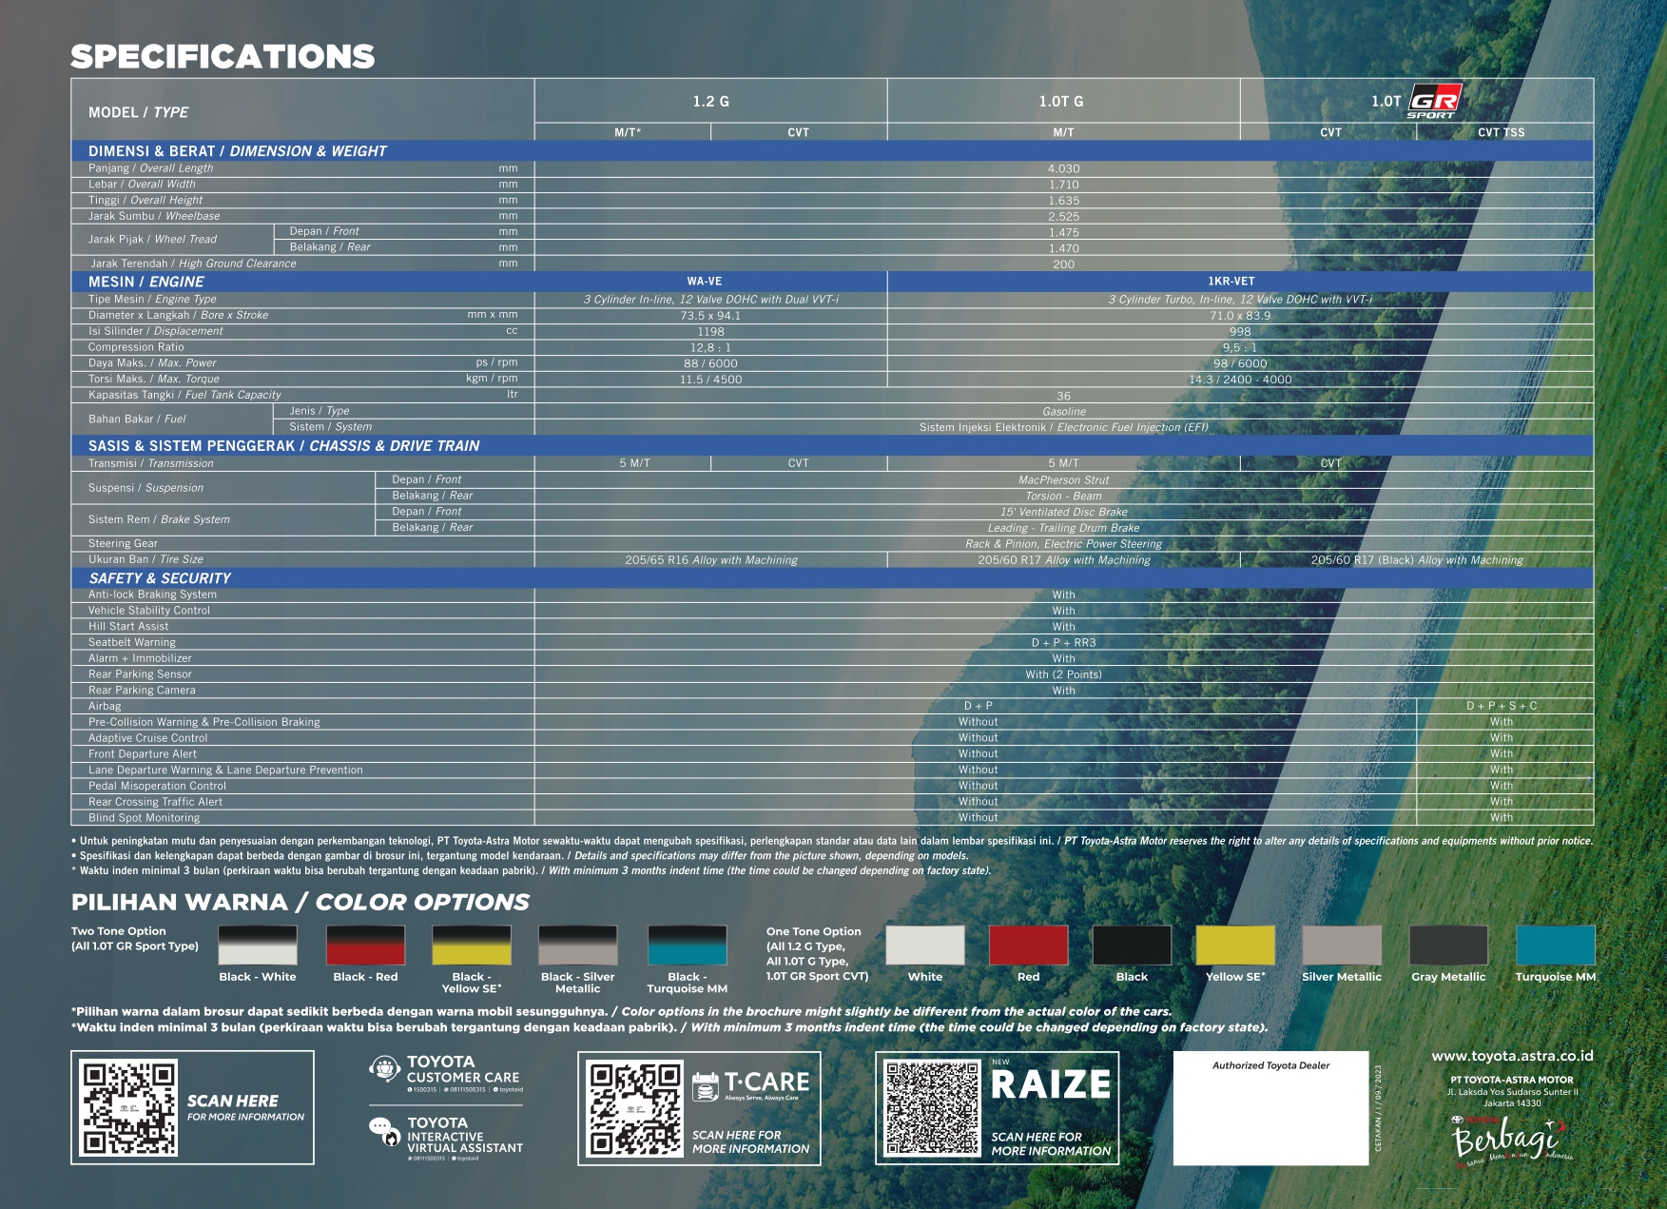Select the T-CARE QR code
Viewport: 1667px width, 1209px height.
click(634, 1108)
